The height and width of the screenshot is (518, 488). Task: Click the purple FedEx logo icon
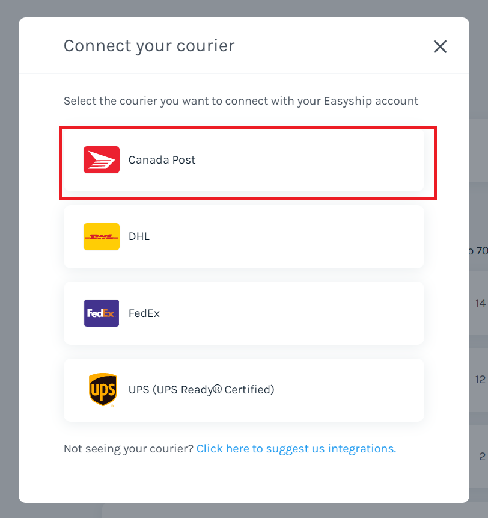[101, 313]
